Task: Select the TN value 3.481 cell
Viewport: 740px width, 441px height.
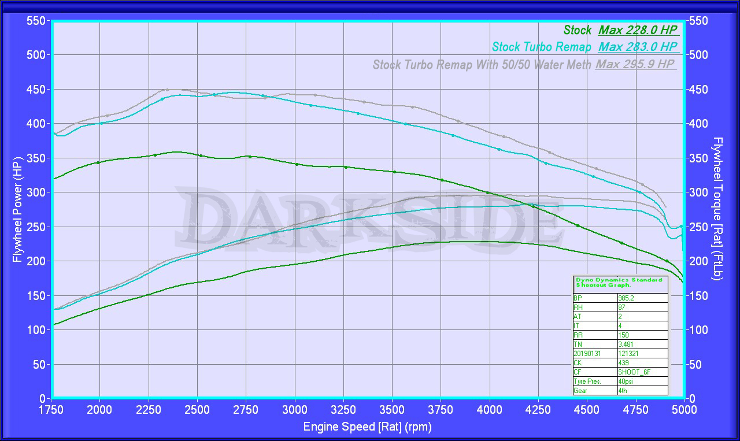Action: click(x=642, y=344)
